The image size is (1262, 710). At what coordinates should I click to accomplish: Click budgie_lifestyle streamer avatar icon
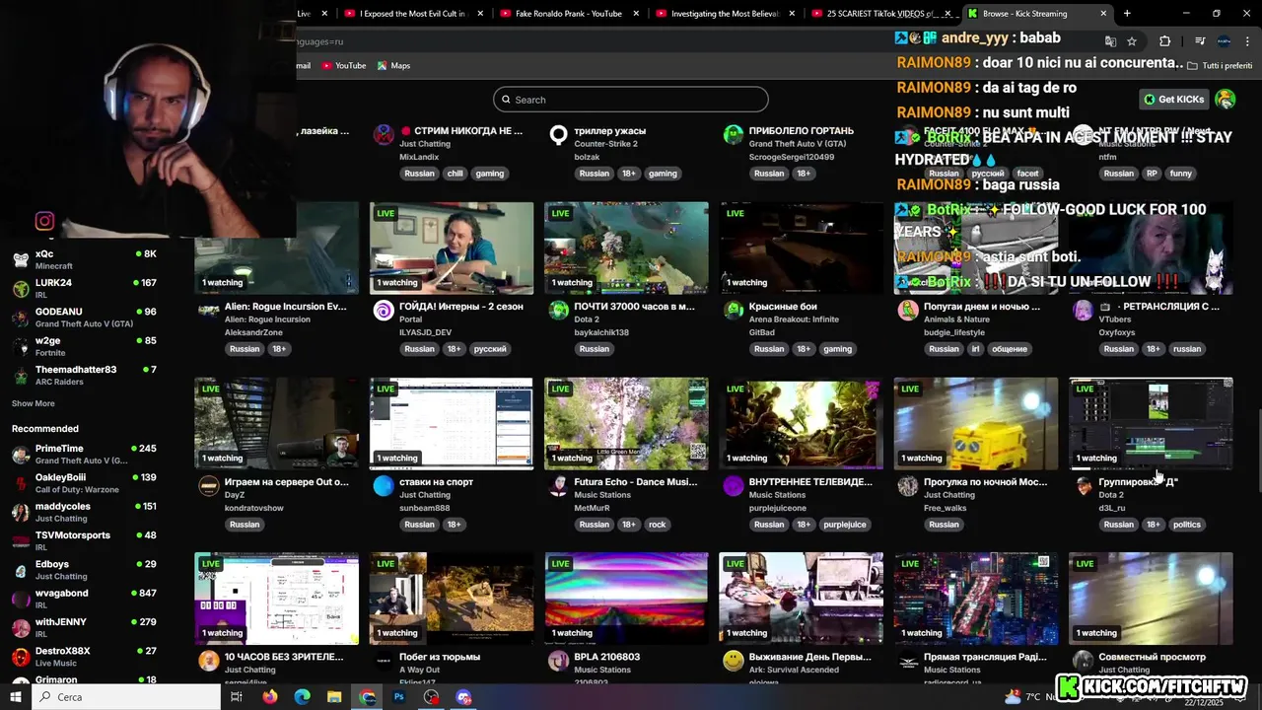[908, 312]
